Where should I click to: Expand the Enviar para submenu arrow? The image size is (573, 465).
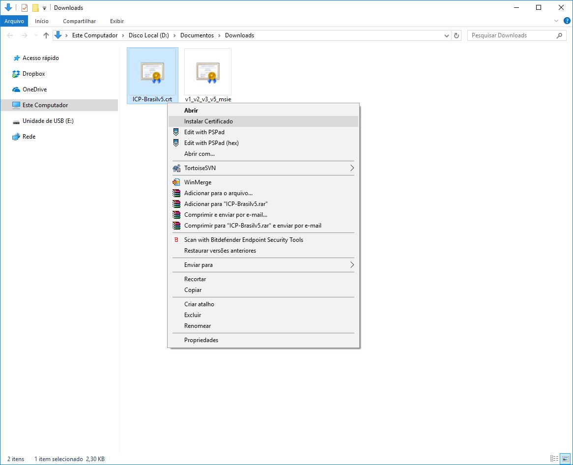pyautogui.click(x=352, y=265)
